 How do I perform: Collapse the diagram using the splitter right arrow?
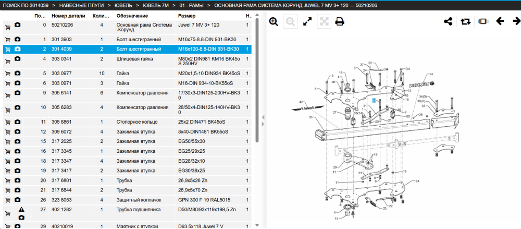pyautogui.click(x=263, y=124)
